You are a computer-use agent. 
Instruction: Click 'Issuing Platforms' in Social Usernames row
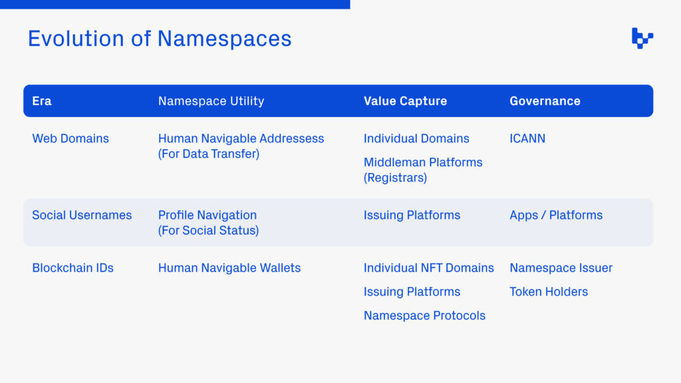412,215
